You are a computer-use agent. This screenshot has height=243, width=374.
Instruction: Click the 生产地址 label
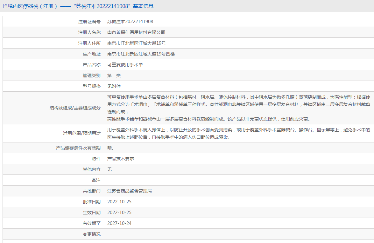click(92, 54)
